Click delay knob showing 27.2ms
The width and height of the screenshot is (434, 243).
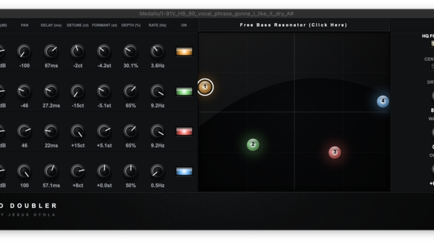click(51, 91)
